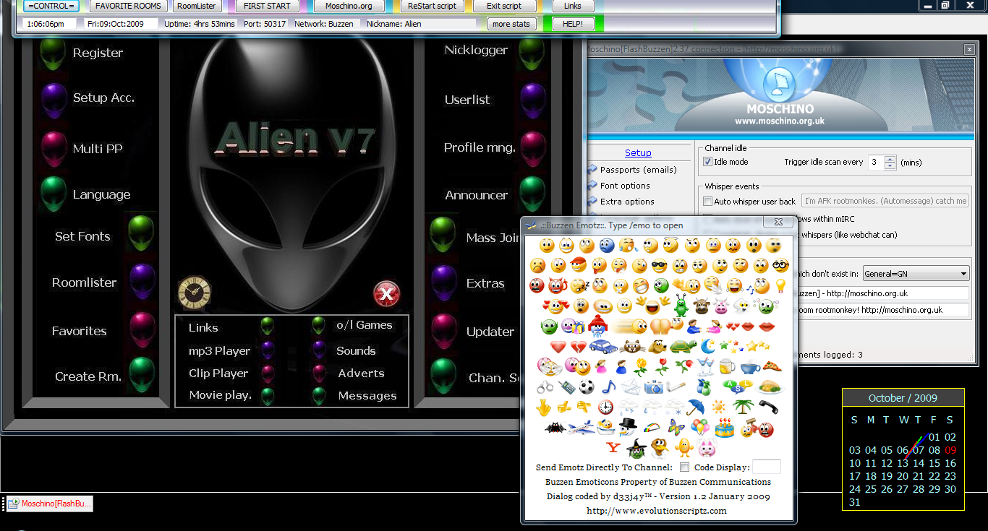The width and height of the screenshot is (988, 531).
Task: Open the Profile mng. menu entry
Action: (480, 147)
